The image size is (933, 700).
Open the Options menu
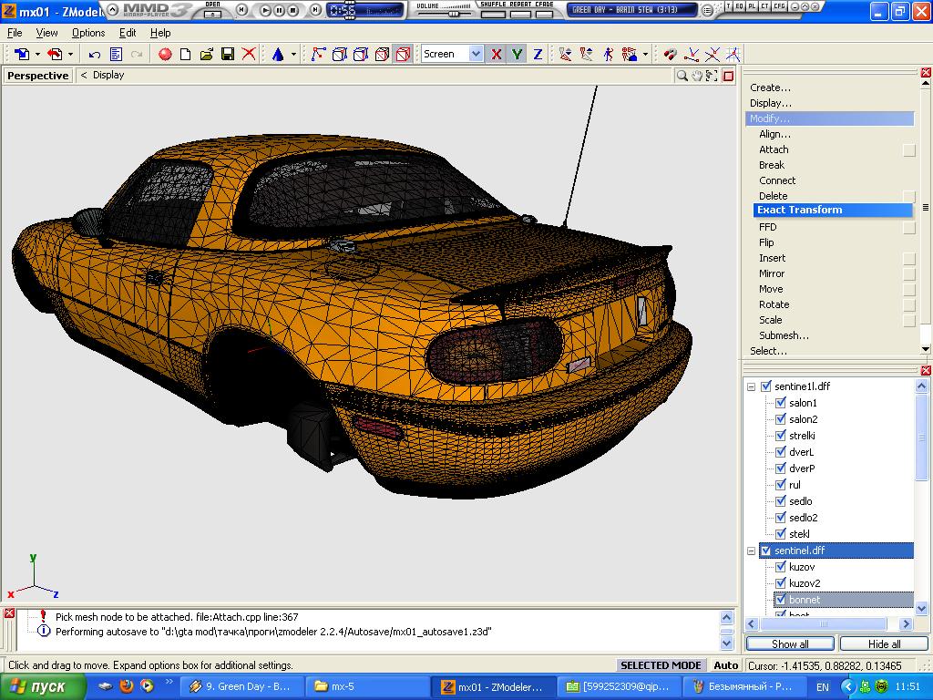pyautogui.click(x=88, y=33)
